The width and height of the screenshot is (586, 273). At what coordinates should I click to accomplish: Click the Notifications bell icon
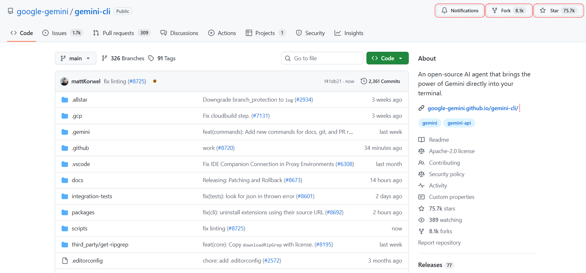click(444, 10)
